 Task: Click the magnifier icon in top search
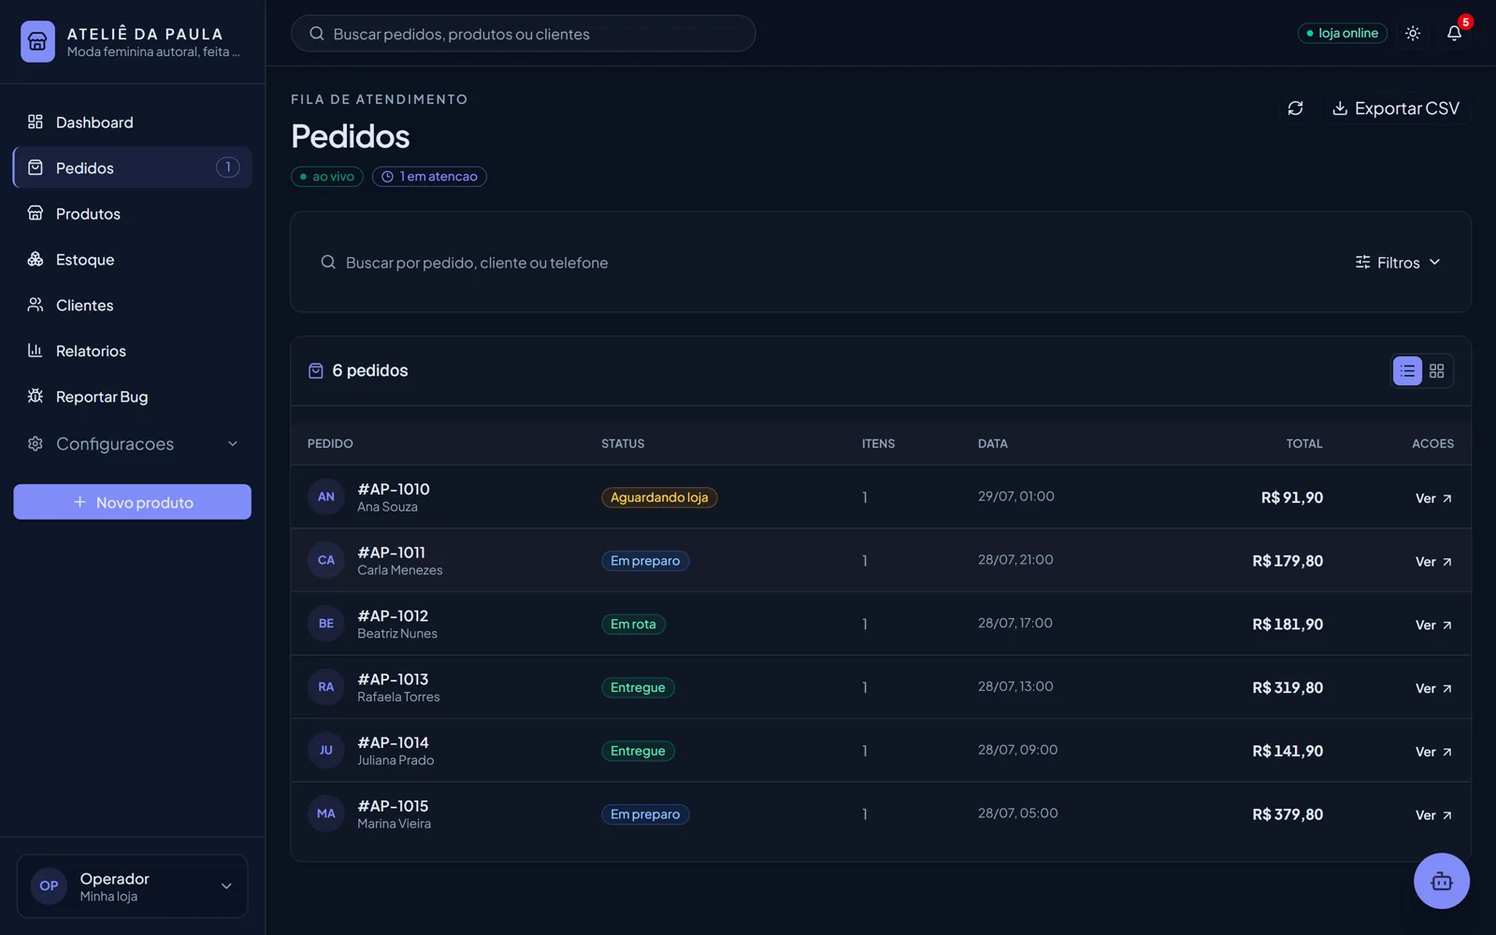[317, 34]
